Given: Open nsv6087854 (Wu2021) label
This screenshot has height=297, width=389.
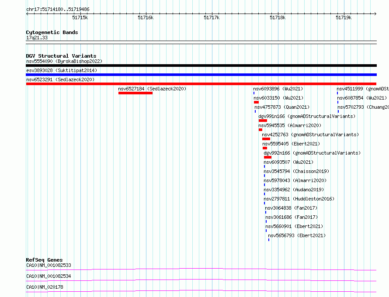Looking at the screenshot, I should coord(362,98).
